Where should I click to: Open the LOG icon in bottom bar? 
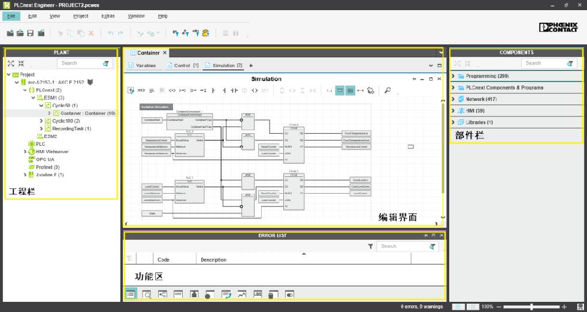click(x=258, y=295)
